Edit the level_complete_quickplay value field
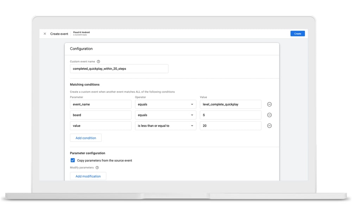Screen dimensions: 352x218 tap(231, 104)
